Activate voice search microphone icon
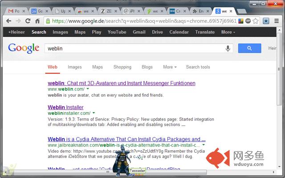 tap(228, 49)
